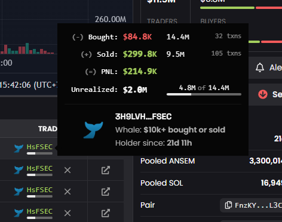This screenshot has width=282, height=222.
Task: Click the PNL value $214.9K
Action: pyautogui.click(x=140, y=72)
